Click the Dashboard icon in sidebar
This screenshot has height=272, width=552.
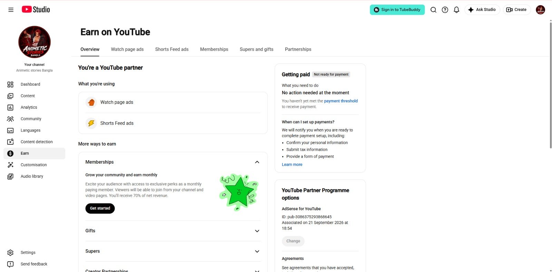pyautogui.click(x=10, y=84)
